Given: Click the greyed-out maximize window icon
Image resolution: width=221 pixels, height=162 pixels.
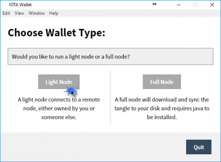Looking at the screenshot, I should pyautogui.click(x=195, y=5).
